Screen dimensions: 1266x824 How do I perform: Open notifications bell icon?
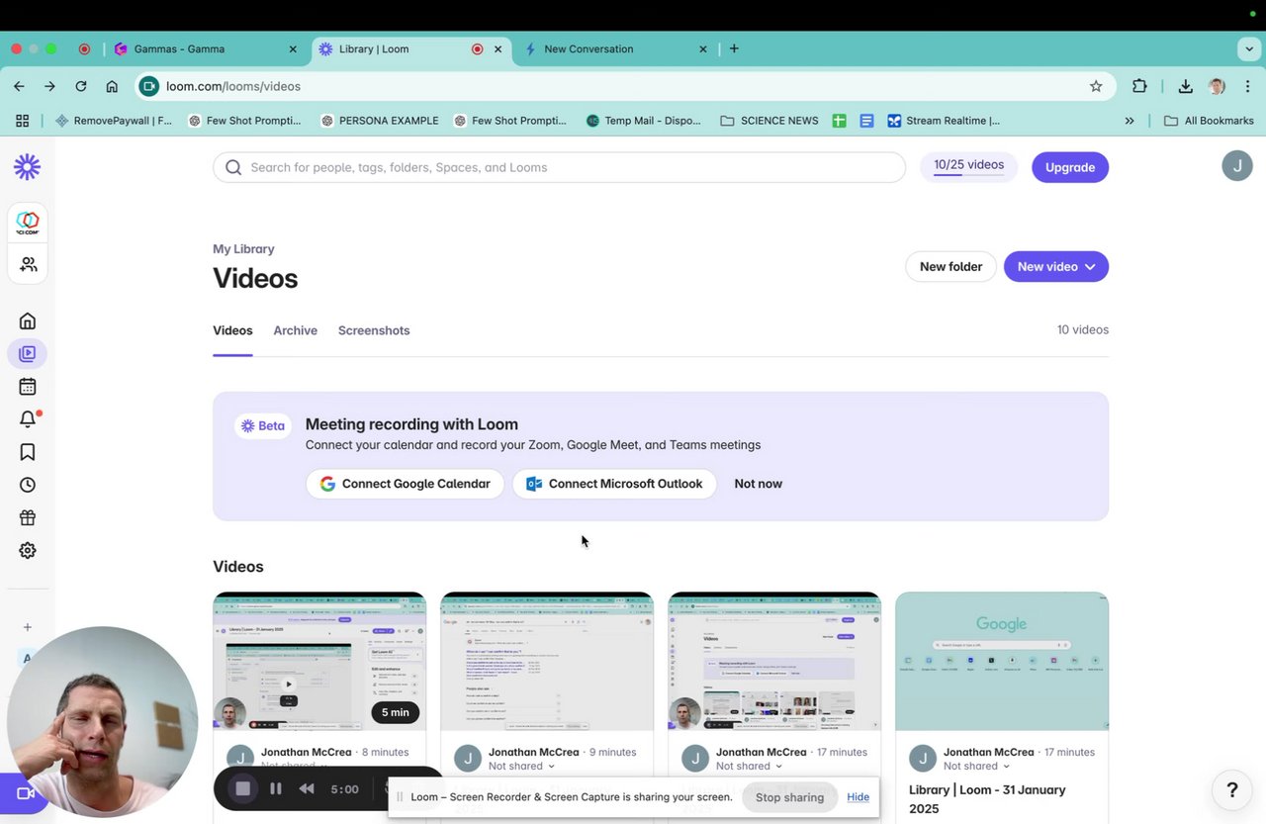(28, 419)
